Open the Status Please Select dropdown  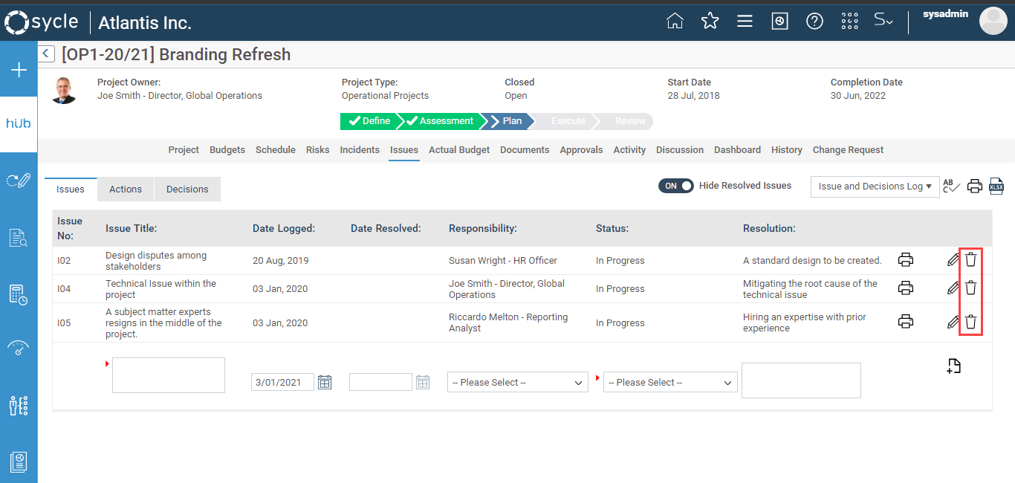pos(670,382)
